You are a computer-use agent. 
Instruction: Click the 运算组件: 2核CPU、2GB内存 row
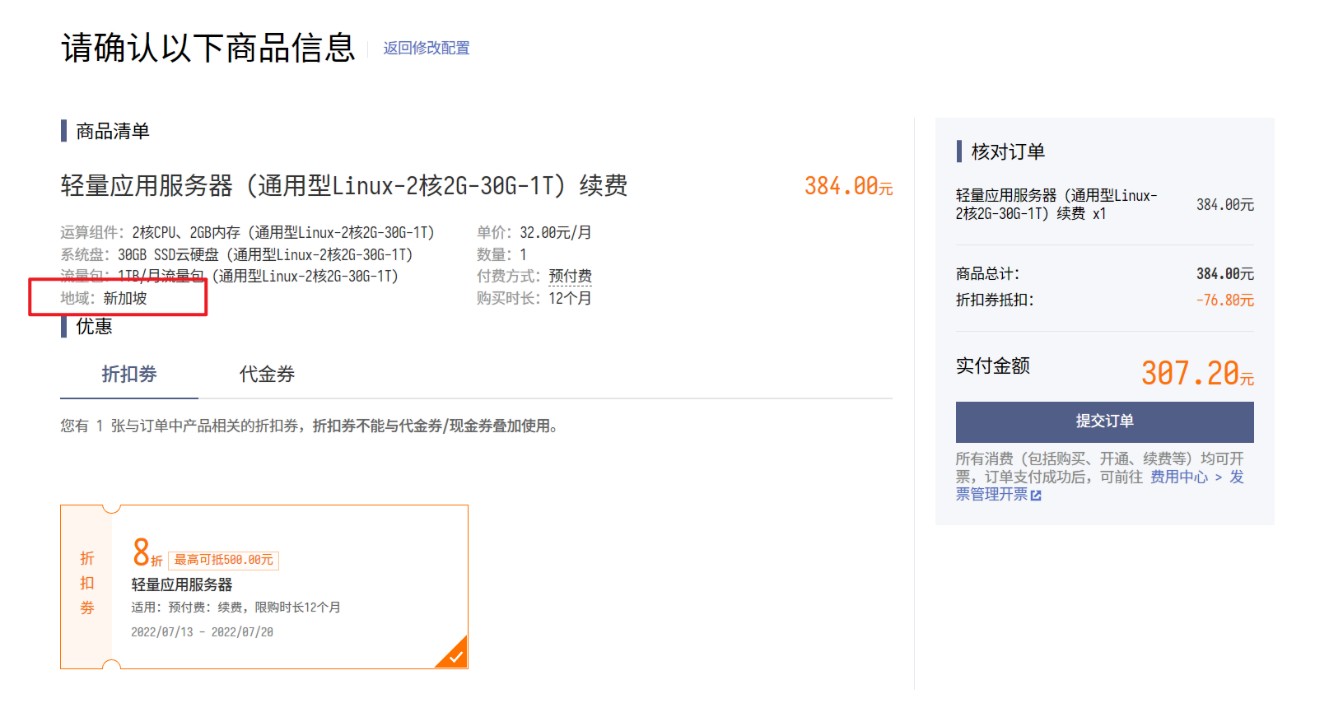click(x=247, y=233)
